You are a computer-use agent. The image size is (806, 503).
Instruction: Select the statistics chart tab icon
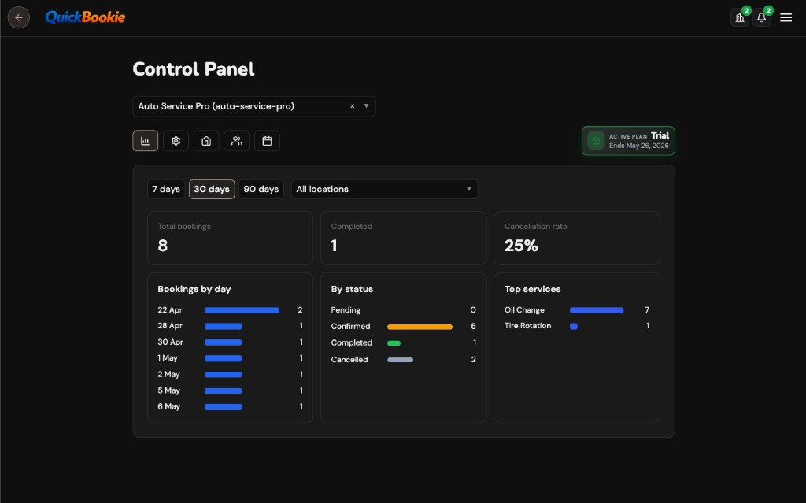146,141
